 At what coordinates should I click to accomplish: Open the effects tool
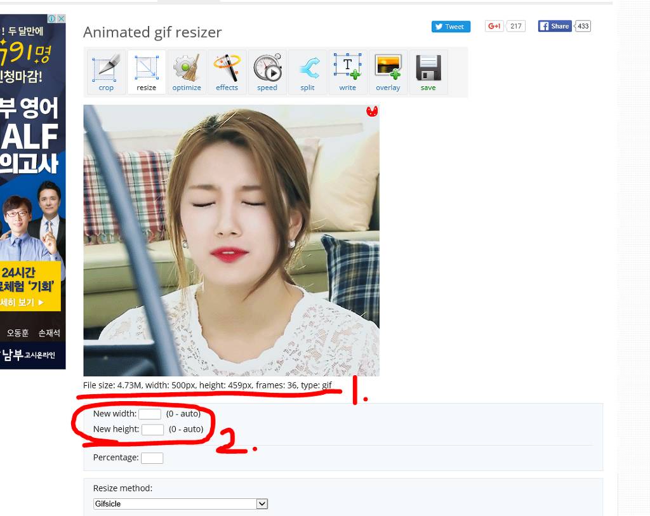[x=227, y=71]
